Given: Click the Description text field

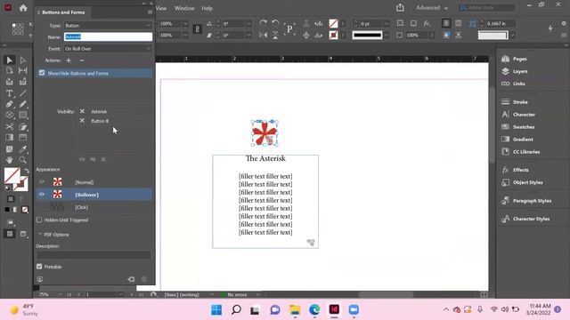Looking at the screenshot, I should point(94,255).
